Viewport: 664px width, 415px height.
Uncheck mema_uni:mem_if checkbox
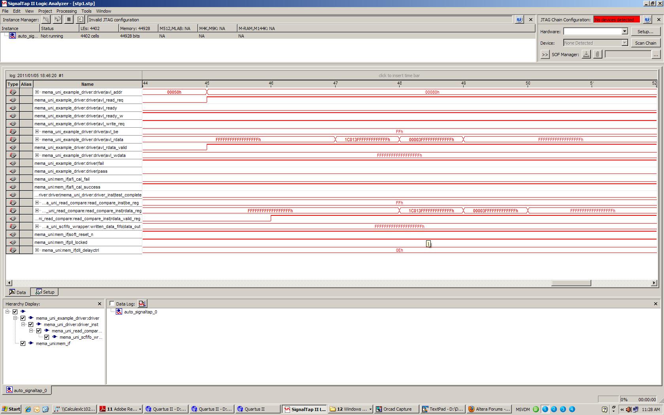coord(23,343)
